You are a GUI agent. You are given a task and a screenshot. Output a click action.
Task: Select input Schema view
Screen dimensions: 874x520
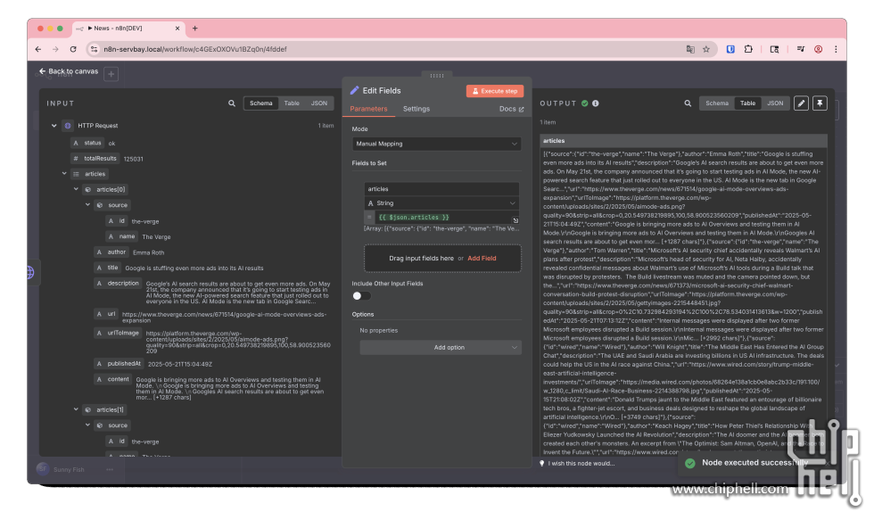260,103
